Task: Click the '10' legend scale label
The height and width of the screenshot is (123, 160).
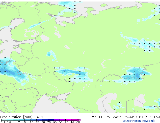Action: [x=32, y=122]
